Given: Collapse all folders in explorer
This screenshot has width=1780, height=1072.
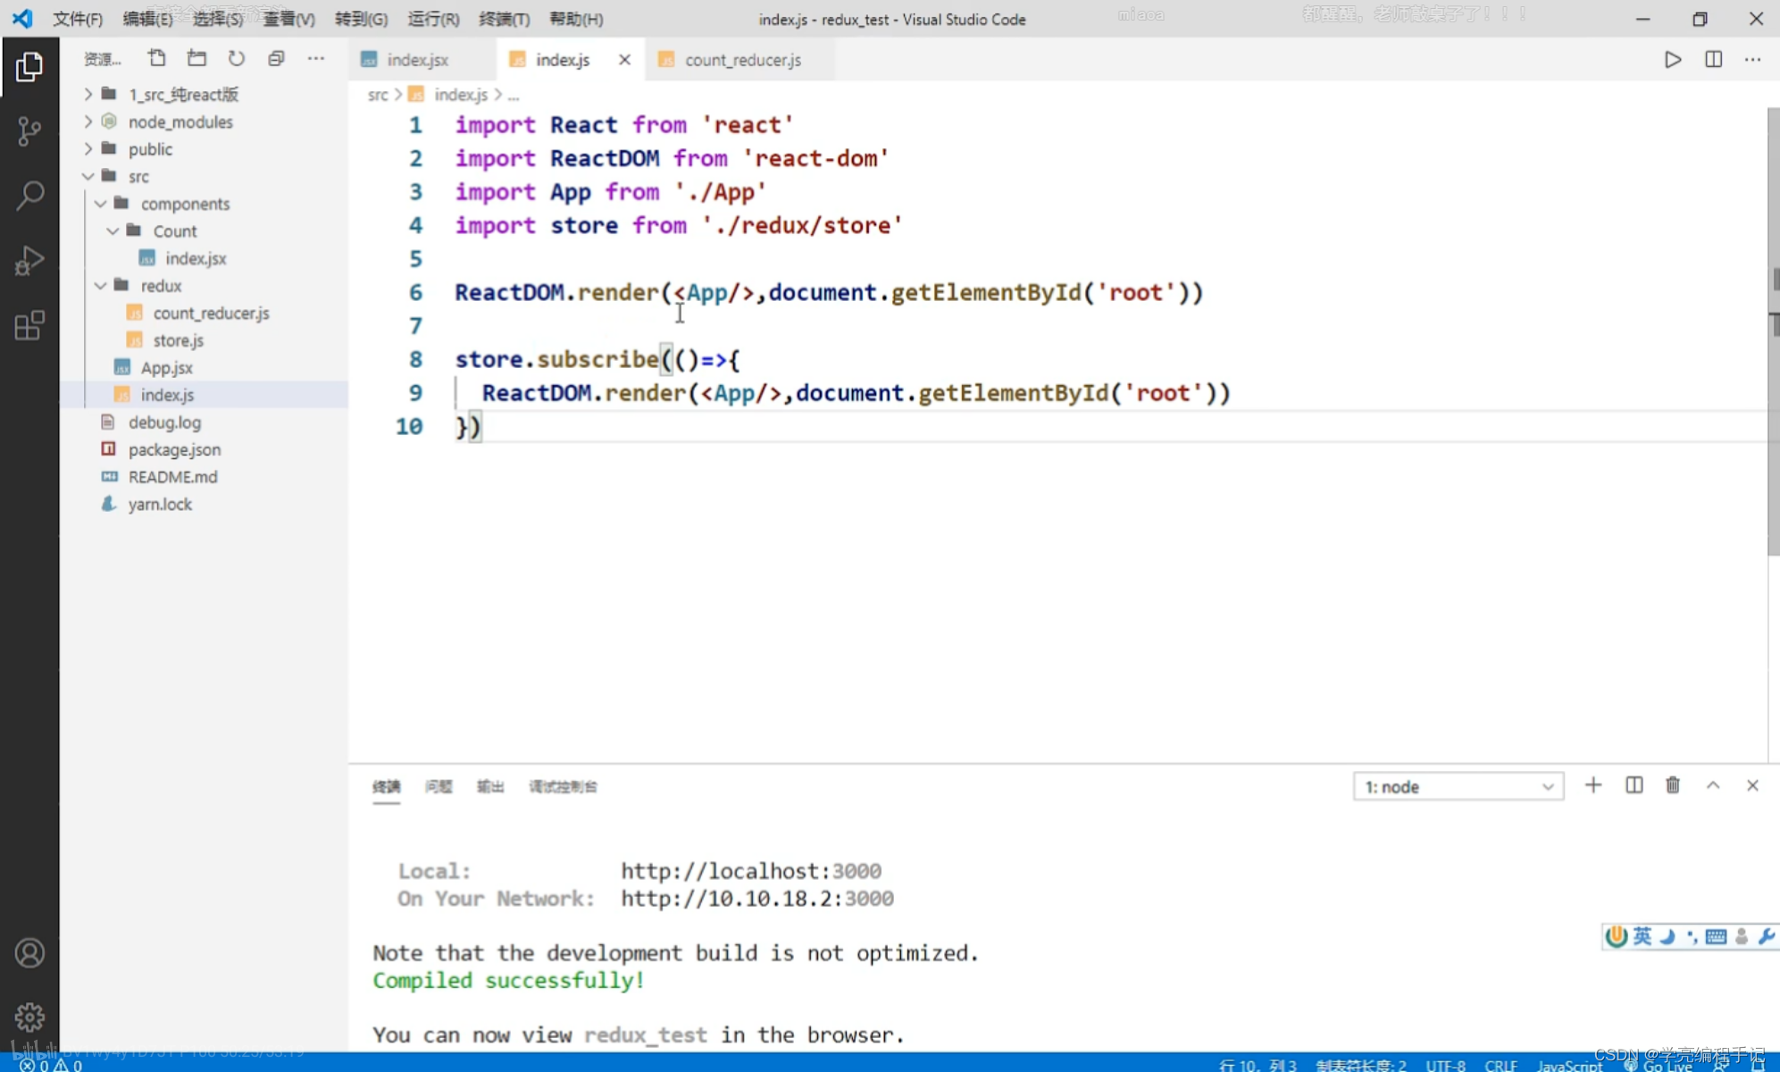Looking at the screenshot, I should pyautogui.click(x=276, y=59).
